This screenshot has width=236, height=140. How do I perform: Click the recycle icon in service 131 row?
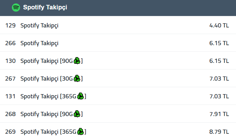click(80, 96)
